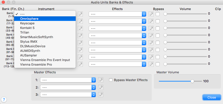
Task: Click the edit pencil icon for Bank 1 instrument
Action: [80, 14]
